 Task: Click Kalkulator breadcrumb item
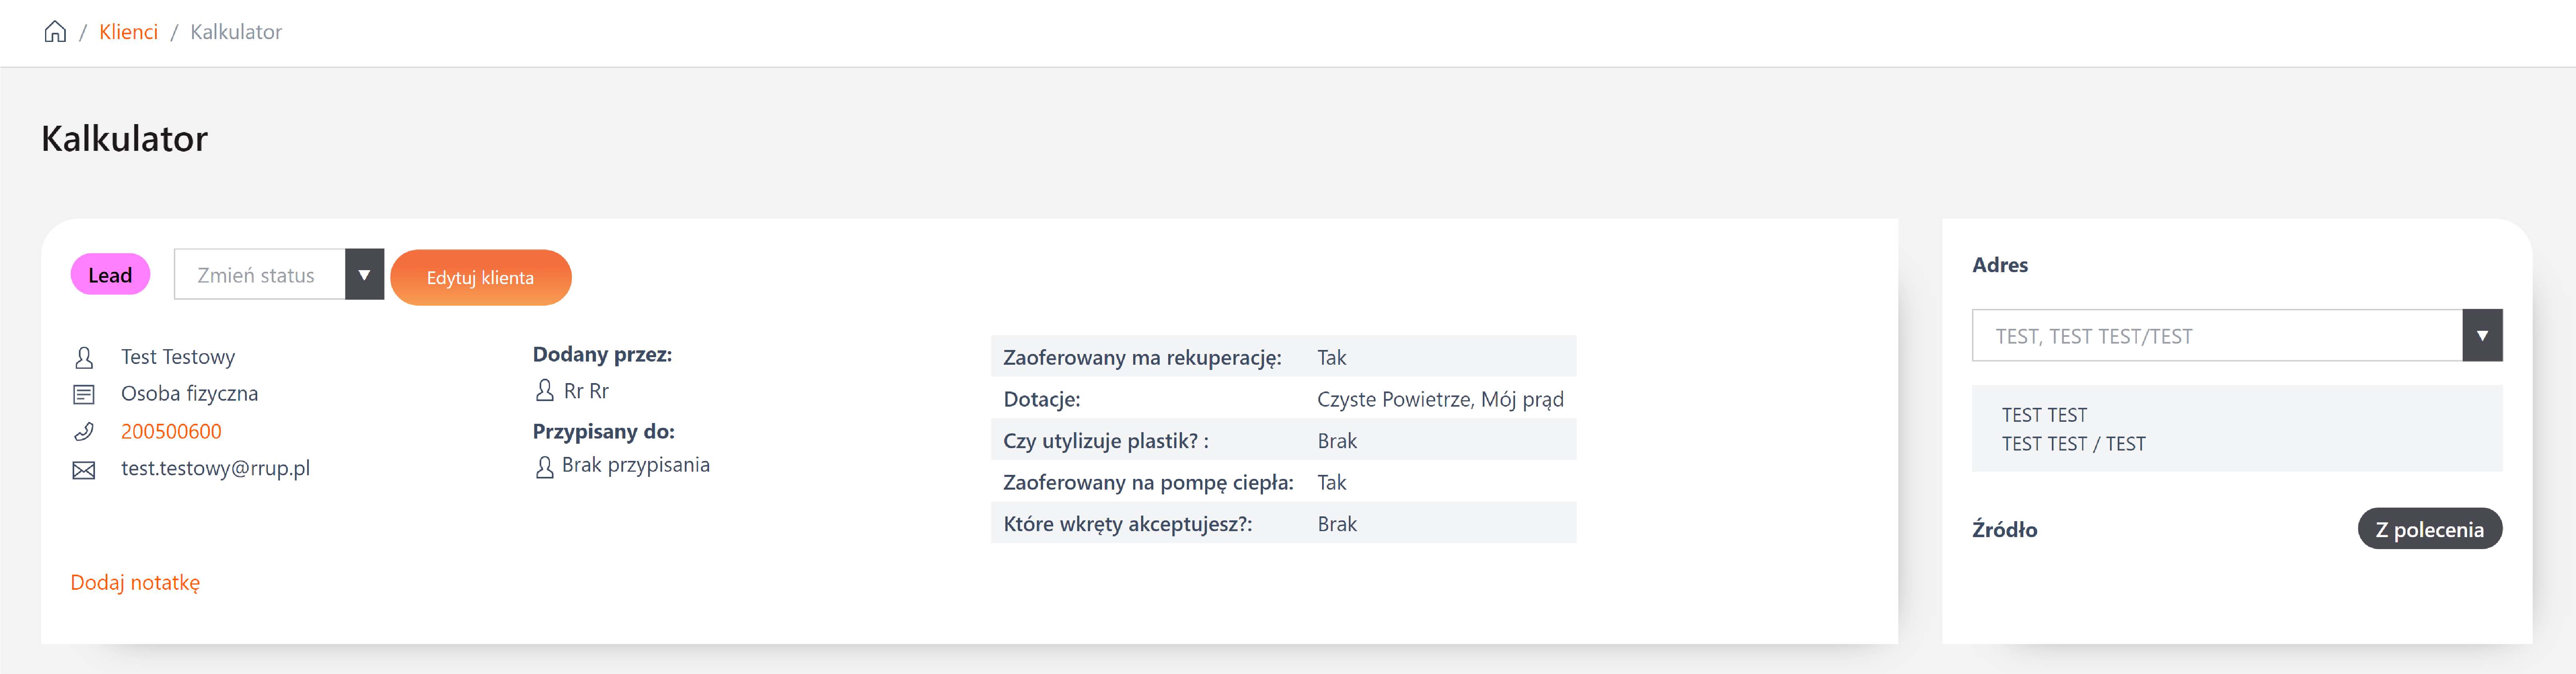[x=236, y=32]
